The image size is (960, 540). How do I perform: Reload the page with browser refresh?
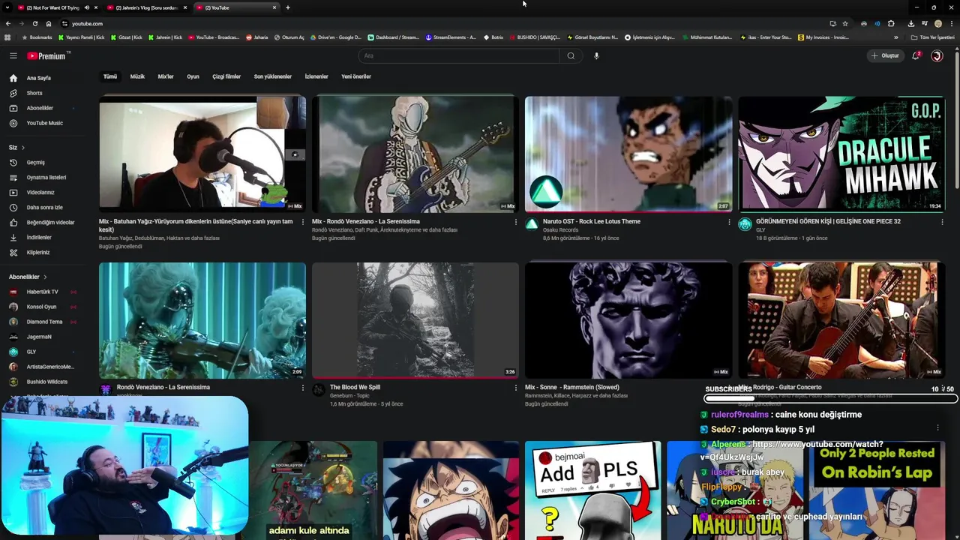[x=34, y=23]
